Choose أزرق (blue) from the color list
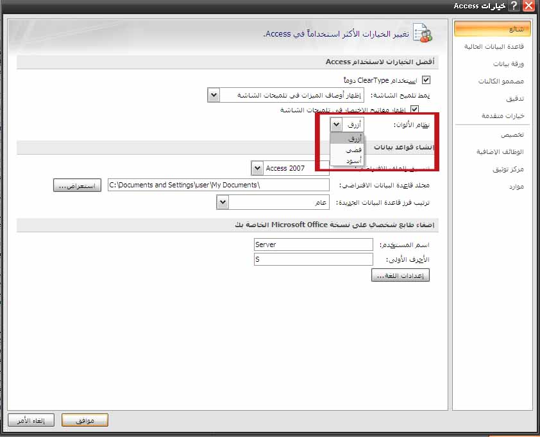540x437 pixels. [x=346, y=139]
